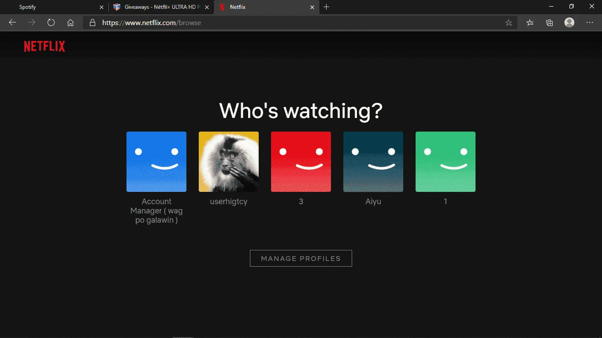Image resolution: width=602 pixels, height=338 pixels.
Task: Open the browser Settings and more menu
Action: (590, 22)
